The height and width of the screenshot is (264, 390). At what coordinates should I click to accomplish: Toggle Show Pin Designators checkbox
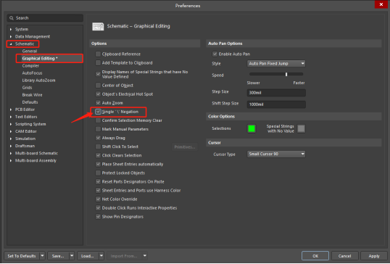coord(98,217)
